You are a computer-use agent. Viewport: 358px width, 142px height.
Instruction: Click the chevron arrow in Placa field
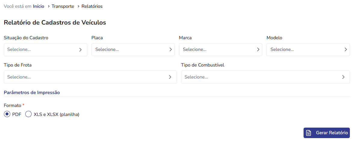[x=171, y=49]
